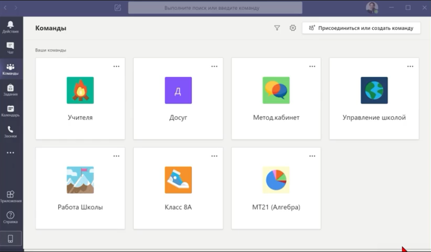Open more options for Класс 8А
431x252 pixels.
coord(214,156)
